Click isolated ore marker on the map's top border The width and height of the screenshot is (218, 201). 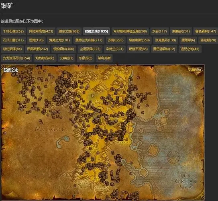point(116,65)
